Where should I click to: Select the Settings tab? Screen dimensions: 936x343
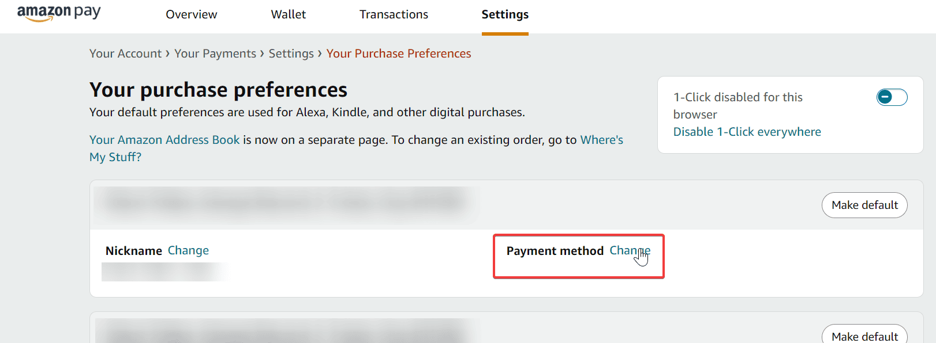pyautogui.click(x=504, y=14)
